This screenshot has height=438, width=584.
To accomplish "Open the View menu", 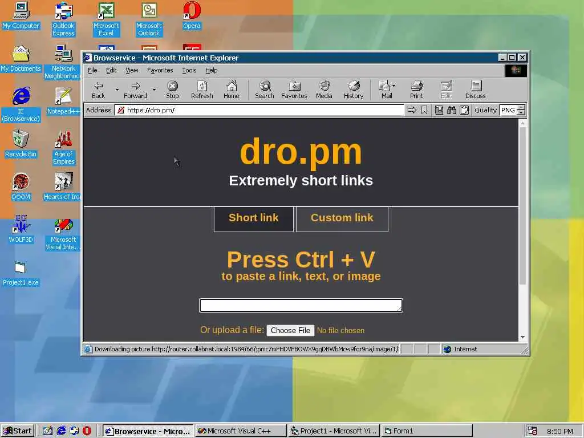I will (132, 70).
